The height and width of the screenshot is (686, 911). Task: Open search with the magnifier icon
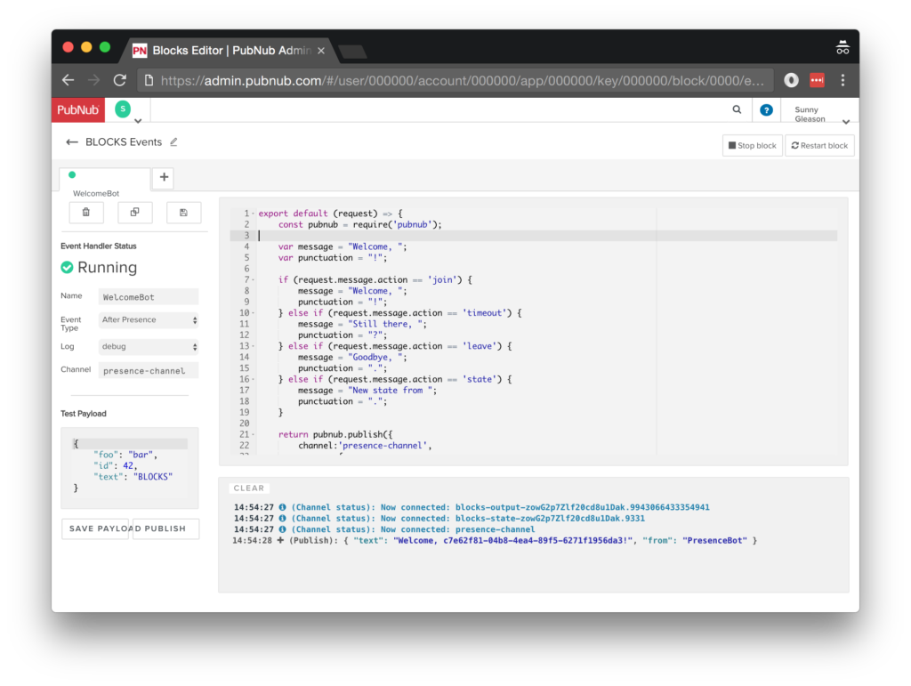737,109
